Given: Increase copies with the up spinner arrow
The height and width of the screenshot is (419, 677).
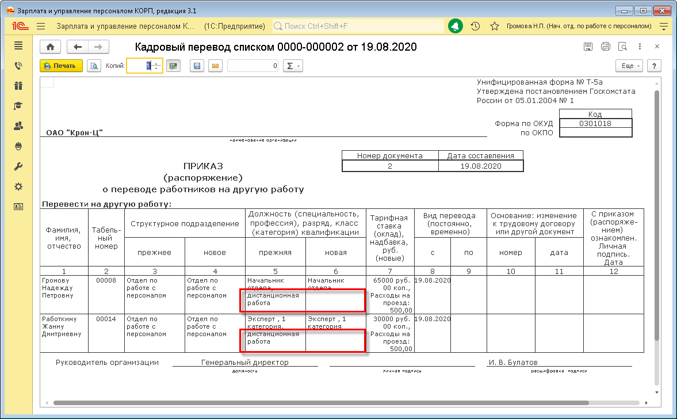Looking at the screenshot, I should pos(156,63).
